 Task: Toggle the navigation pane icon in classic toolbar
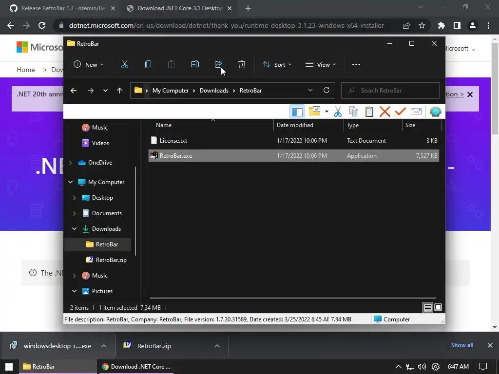(297, 112)
